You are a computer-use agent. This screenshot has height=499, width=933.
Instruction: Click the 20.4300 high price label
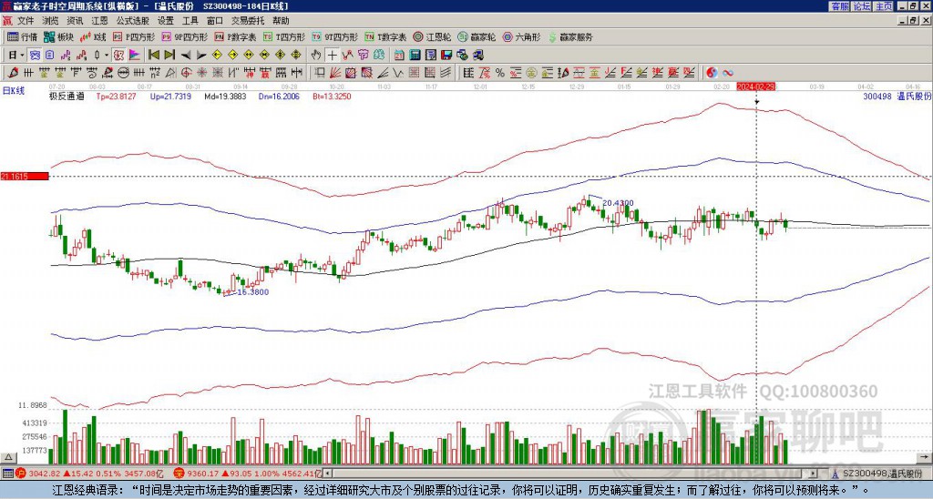click(x=618, y=203)
